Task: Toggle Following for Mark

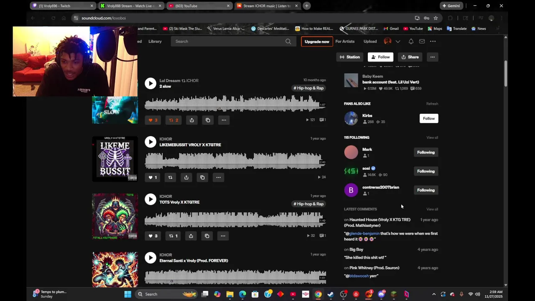Action: click(426, 152)
